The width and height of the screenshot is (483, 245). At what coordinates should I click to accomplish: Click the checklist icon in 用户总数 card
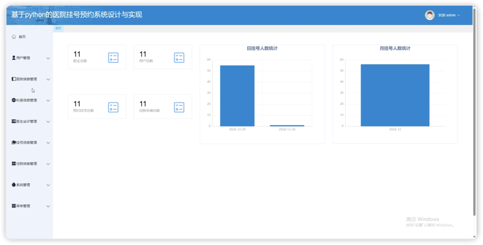[179, 58]
